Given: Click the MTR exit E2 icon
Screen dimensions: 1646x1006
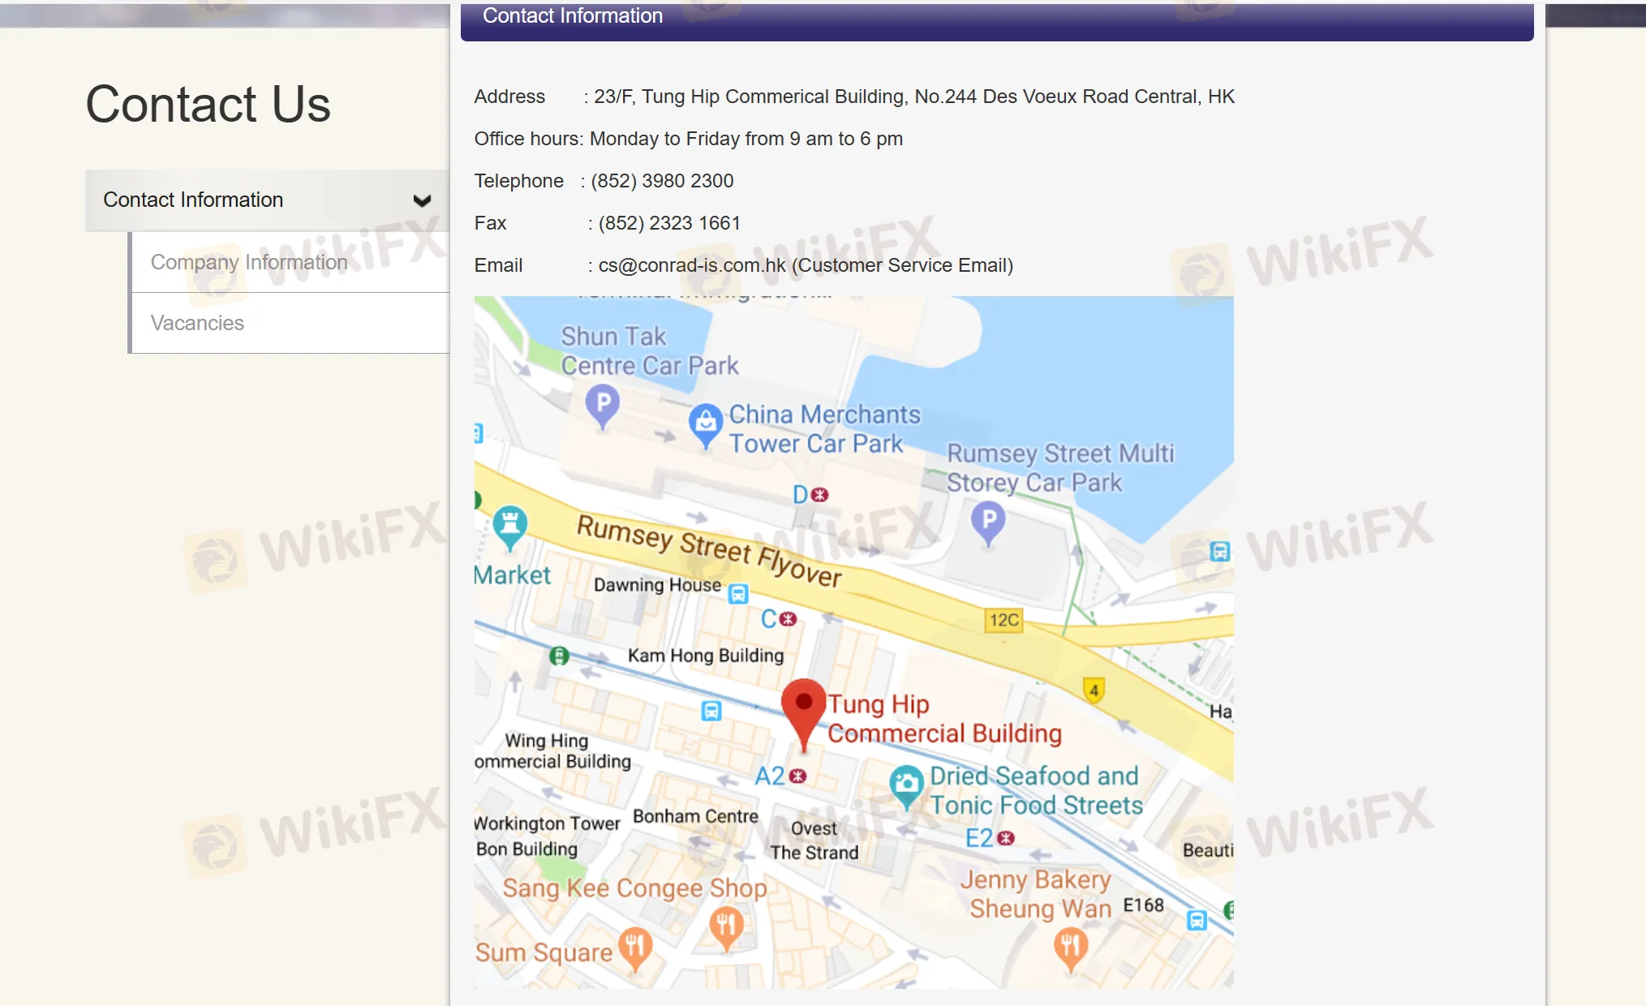Looking at the screenshot, I should [x=1006, y=836].
